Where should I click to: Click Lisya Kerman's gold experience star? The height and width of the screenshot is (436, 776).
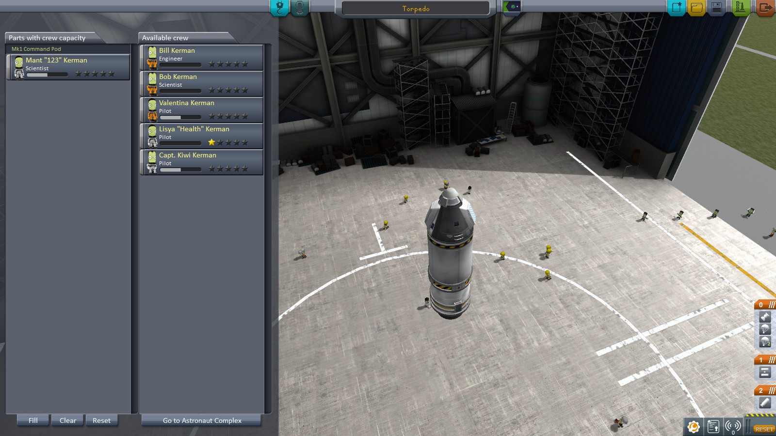pyautogui.click(x=211, y=142)
